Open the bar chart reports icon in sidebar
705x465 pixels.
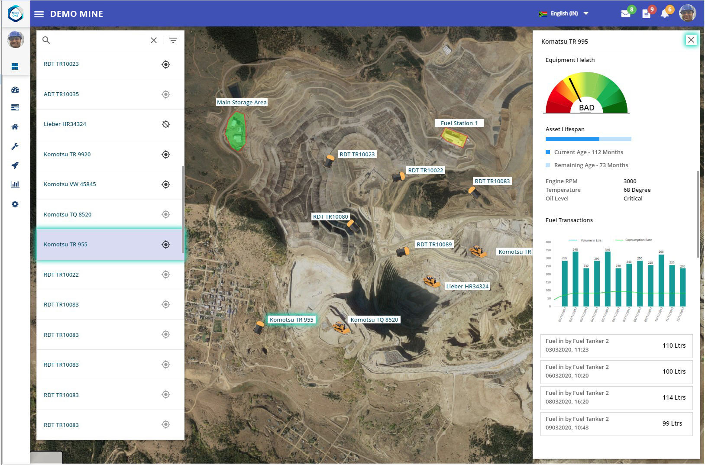(15, 184)
